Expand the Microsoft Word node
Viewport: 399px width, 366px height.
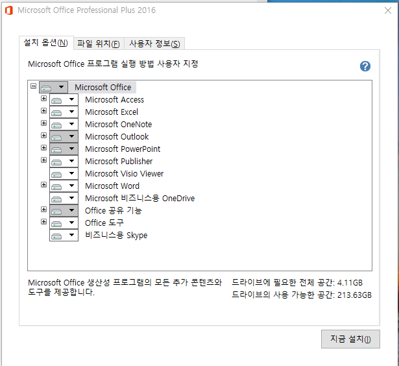click(43, 184)
